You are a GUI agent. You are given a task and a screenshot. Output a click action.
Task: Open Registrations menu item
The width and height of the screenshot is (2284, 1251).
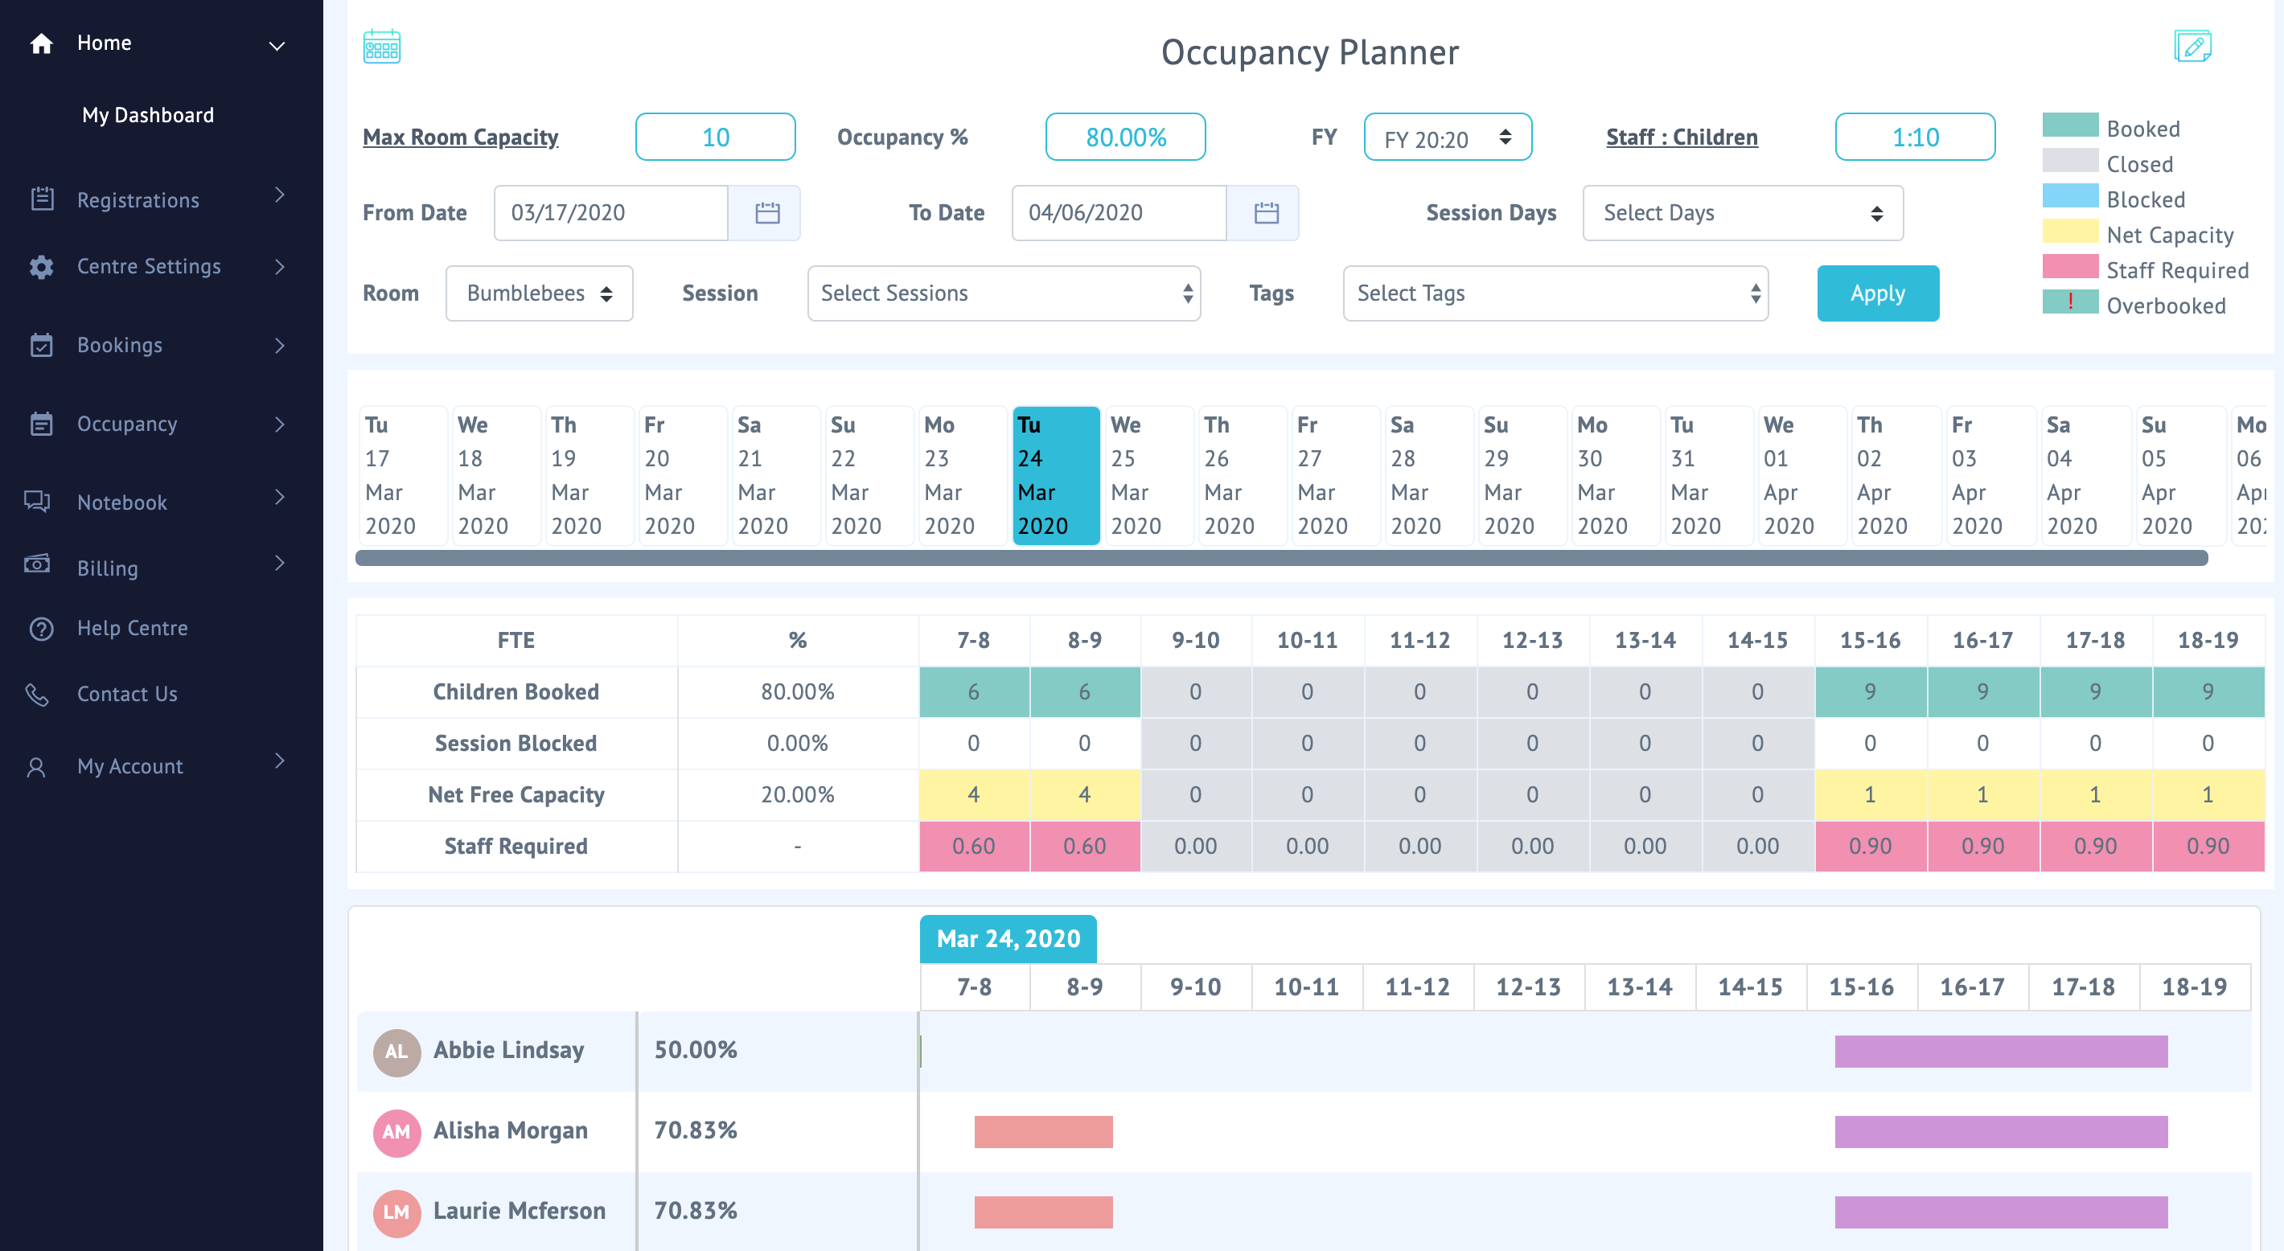pos(138,200)
